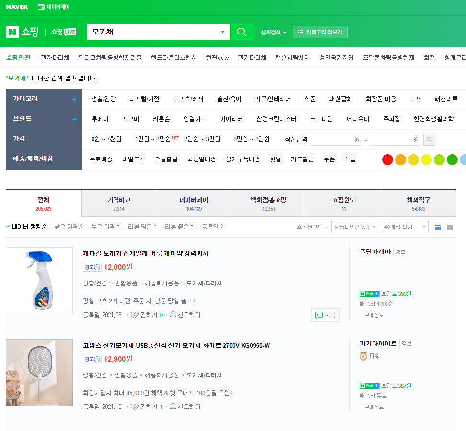Screen dimensions: 466x431
Task: Open the 쇼핑LIVE badge link
Action: pyautogui.click(x=64, y=32)
